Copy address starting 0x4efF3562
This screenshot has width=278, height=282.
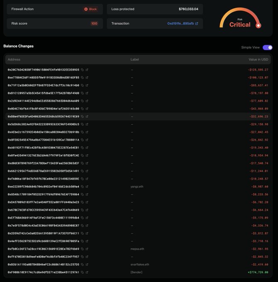pos(82,241)
